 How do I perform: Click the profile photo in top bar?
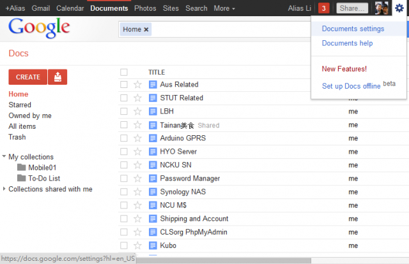pyautogui.click(x=382, y=8)
